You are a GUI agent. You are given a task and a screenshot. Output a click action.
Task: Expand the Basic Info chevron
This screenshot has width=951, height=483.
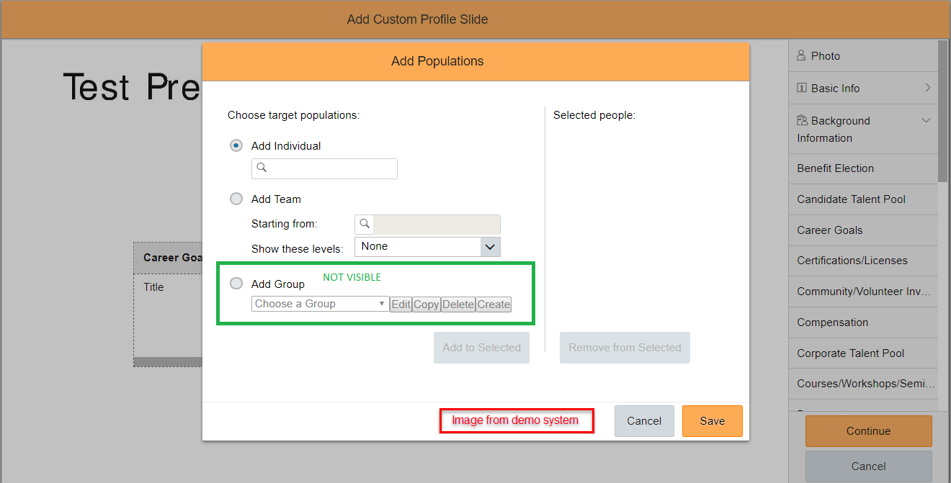[928, 88]
